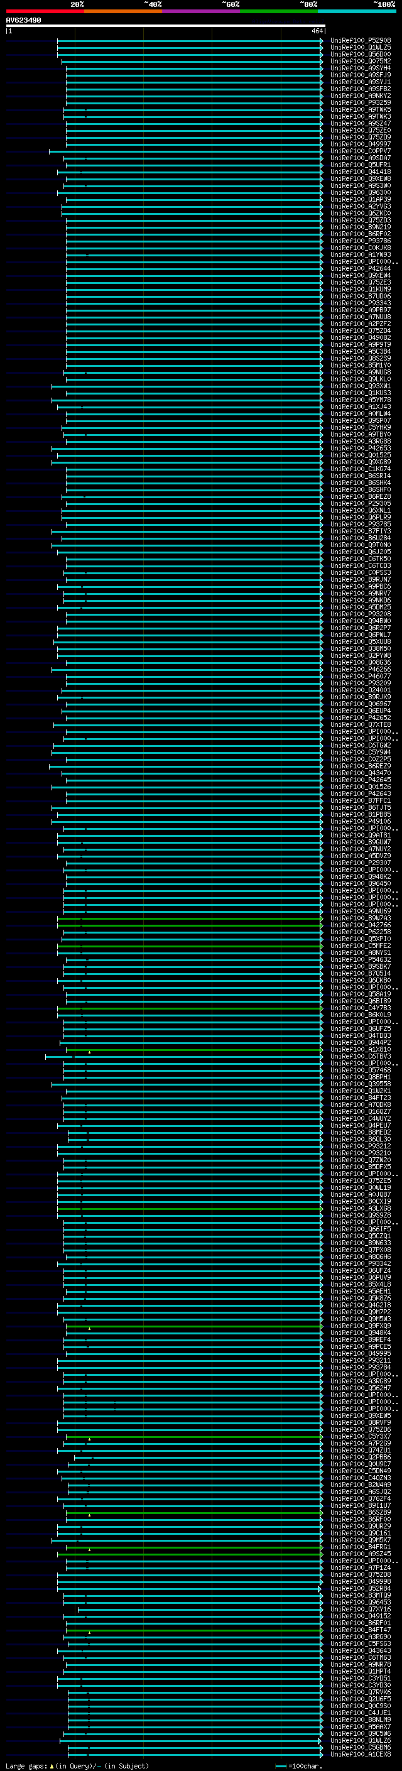402x1771 pixels.
Task: Click the red 20% identity legend segment
Action: [x=45, y=11]
